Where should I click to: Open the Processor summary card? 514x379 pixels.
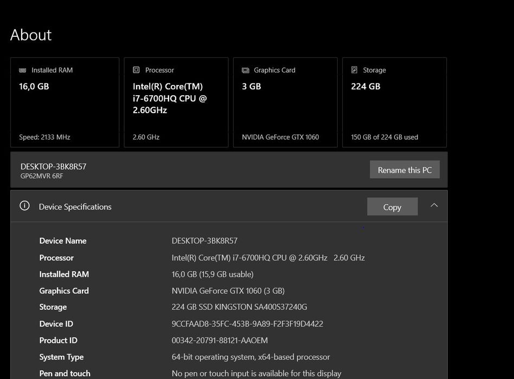[x=176, y=102]
